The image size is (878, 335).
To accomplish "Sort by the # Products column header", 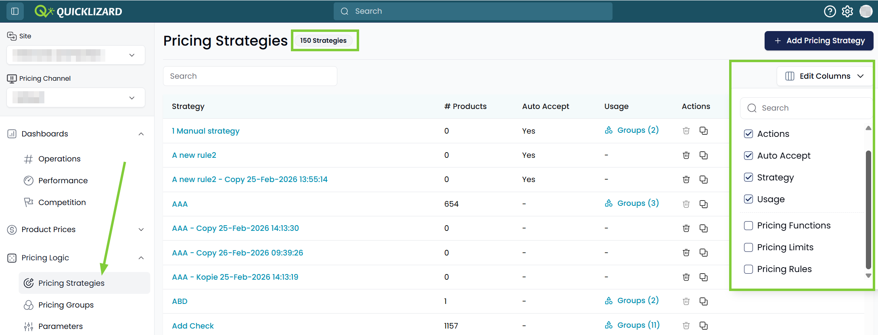I will [x=465, y=107].
